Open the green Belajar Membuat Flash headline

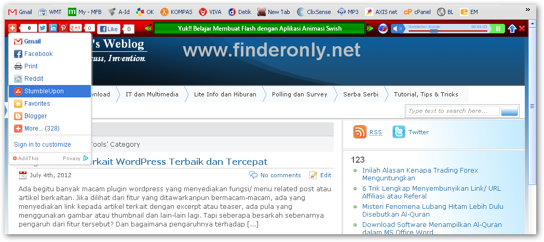click(x=260, y=29)
